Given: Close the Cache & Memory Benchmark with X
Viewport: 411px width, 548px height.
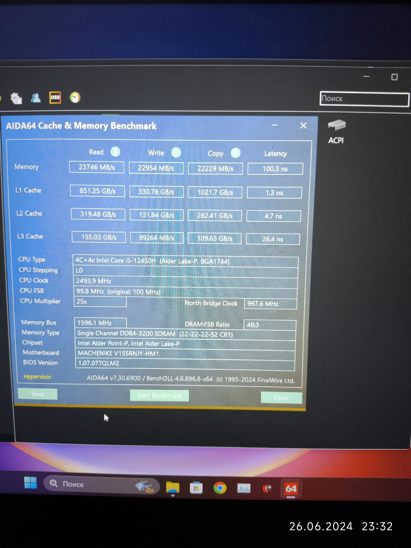Looking at the screenshot, I should pyautogui.click(x=303, y=125).
